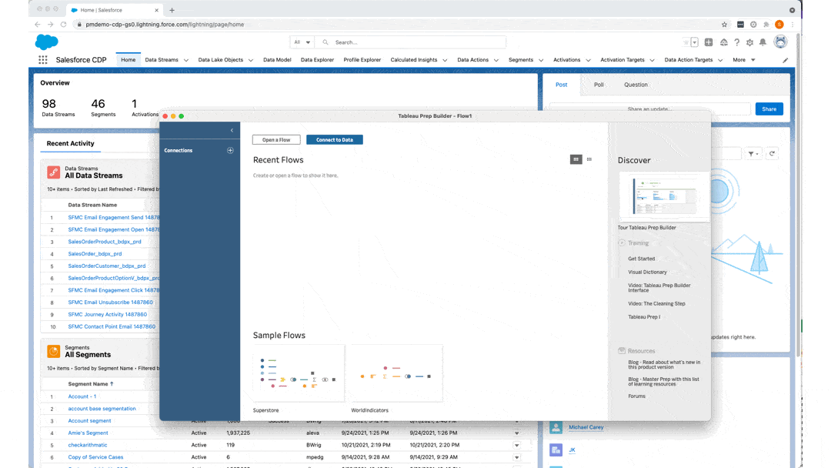
Task: Expand the Data Lake Objects dropdown
Action: (x=251, y=60)
